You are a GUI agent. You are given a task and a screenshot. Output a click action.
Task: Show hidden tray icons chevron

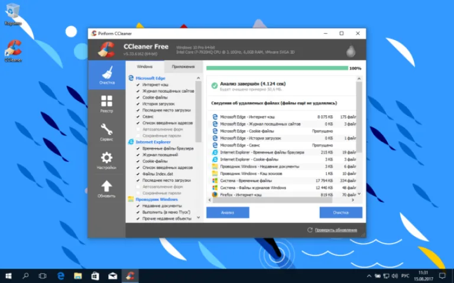click(369, 276)
